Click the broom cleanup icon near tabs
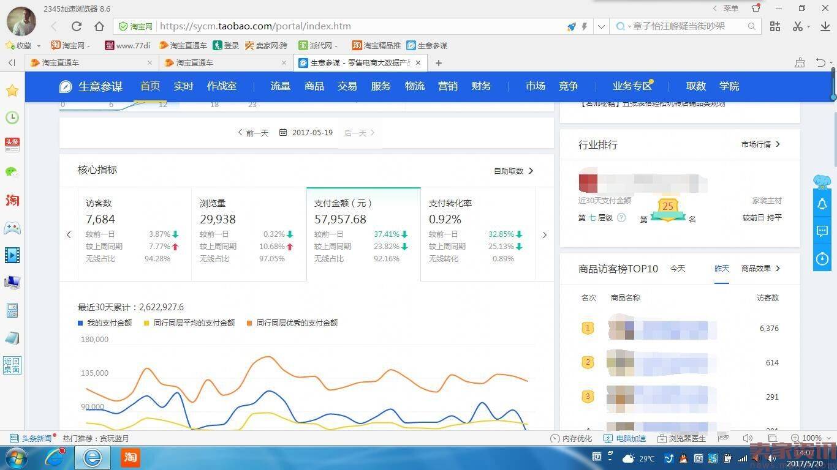The image size is (837, 470). pos(800,62)
